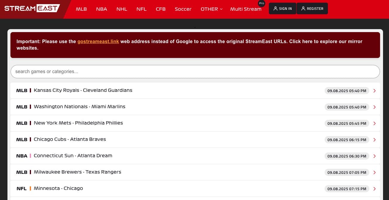Click chevron arrow for Mets - Phillies row

[374, 123]
